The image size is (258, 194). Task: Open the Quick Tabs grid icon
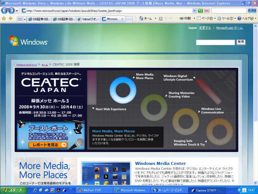[x=20, y=19]
